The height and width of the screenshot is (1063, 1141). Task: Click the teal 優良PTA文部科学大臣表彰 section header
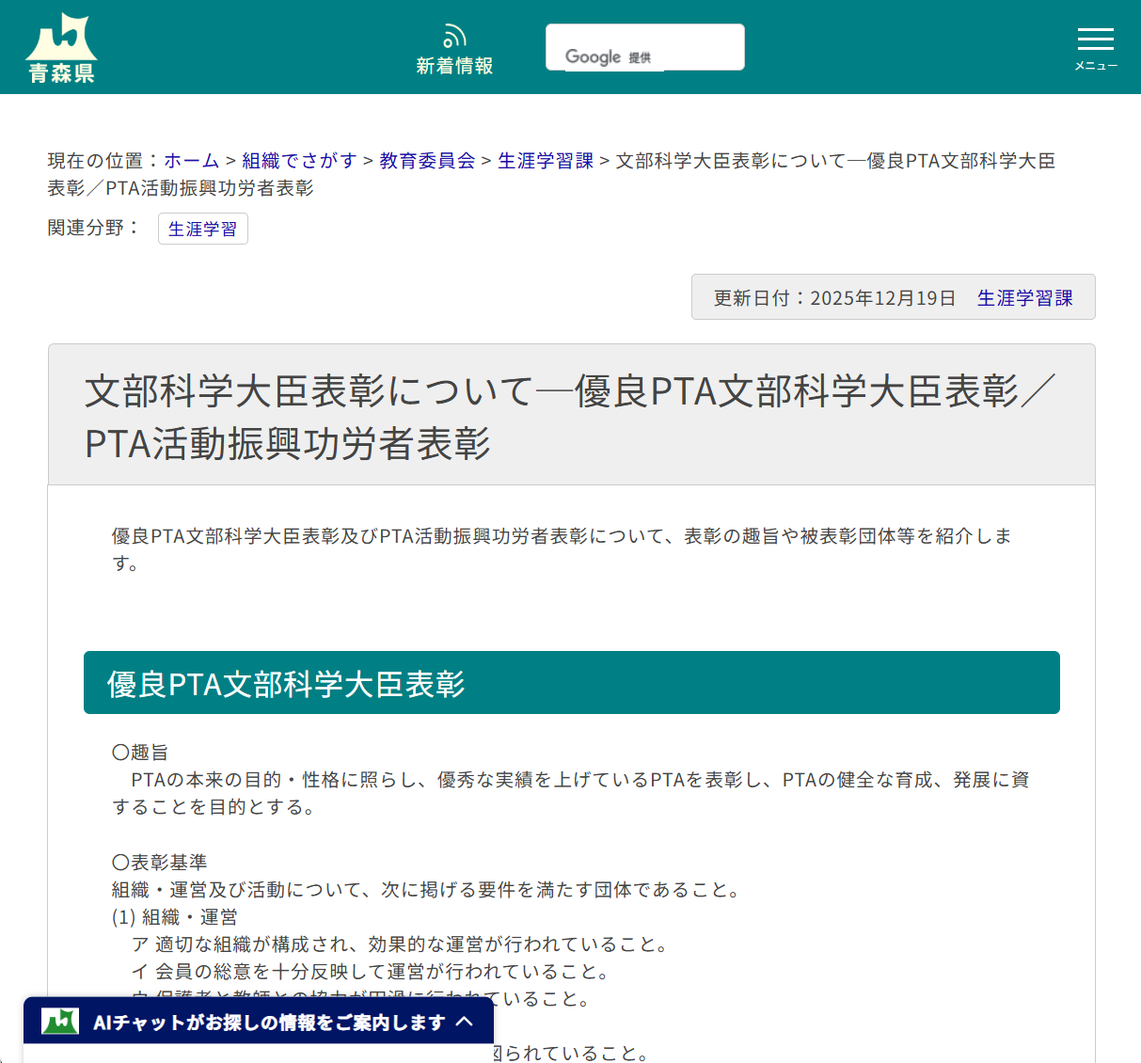[x=572, y=682]
